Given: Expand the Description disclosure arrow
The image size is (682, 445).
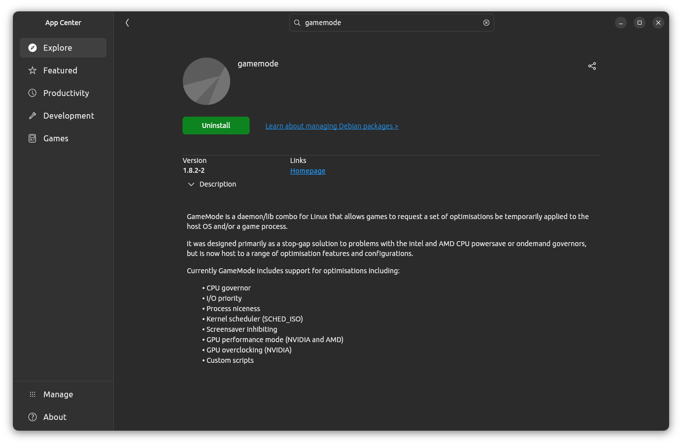Looking at the screenshot, I should (191, 184).
